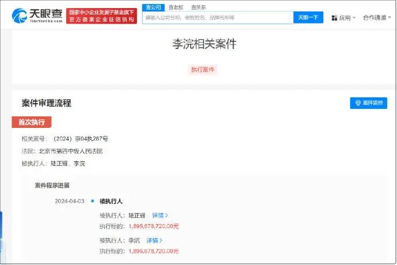Screen dimensions: 397x265
Task: Click the 案件监控 button
Action: tap(368, 103)
